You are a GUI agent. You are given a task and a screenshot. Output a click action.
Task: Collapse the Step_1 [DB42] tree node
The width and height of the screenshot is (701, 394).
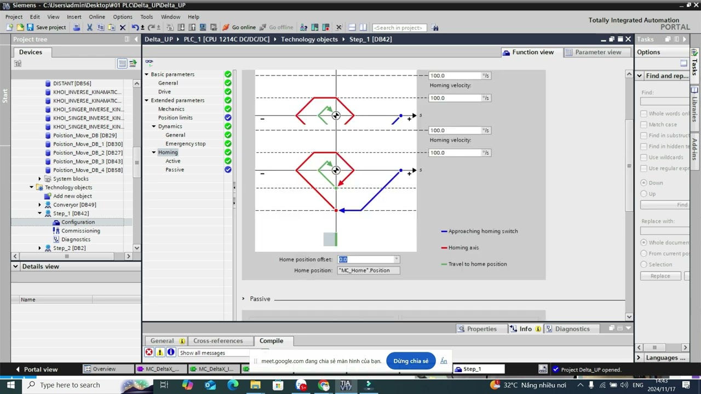tap(39, 213)
